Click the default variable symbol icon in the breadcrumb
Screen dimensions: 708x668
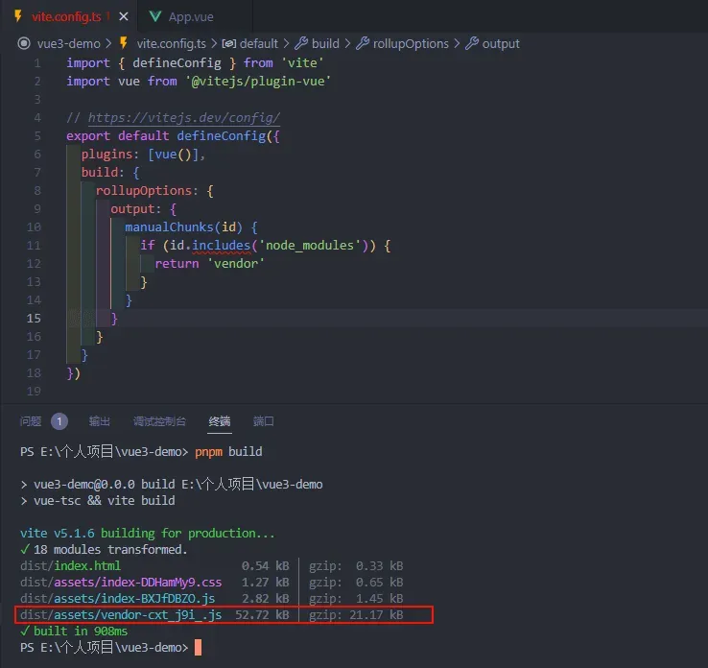229,43
